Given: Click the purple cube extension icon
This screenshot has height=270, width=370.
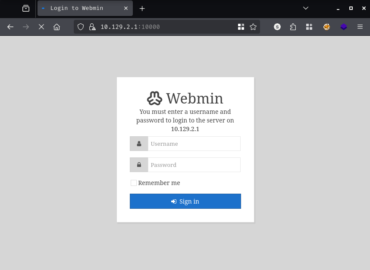Looking at the screenshot, I should click(344, 27).
